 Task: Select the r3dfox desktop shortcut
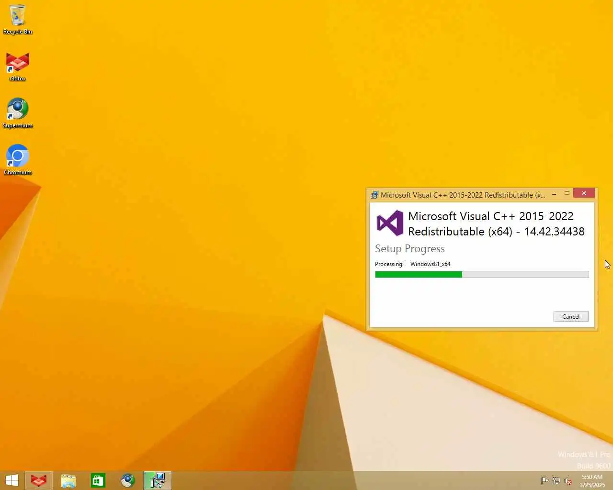point(18,67)
